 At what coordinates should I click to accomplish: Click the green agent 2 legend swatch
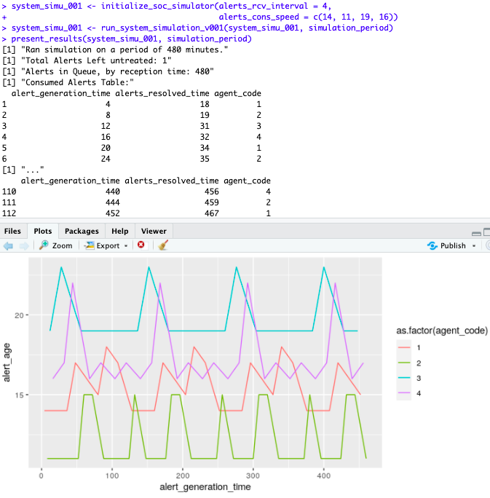tap(404, 363)
